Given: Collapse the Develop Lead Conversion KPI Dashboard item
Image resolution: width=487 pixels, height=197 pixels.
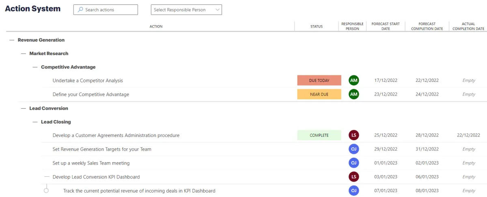Looking at the screenshot, I should [x=47, y=177].
